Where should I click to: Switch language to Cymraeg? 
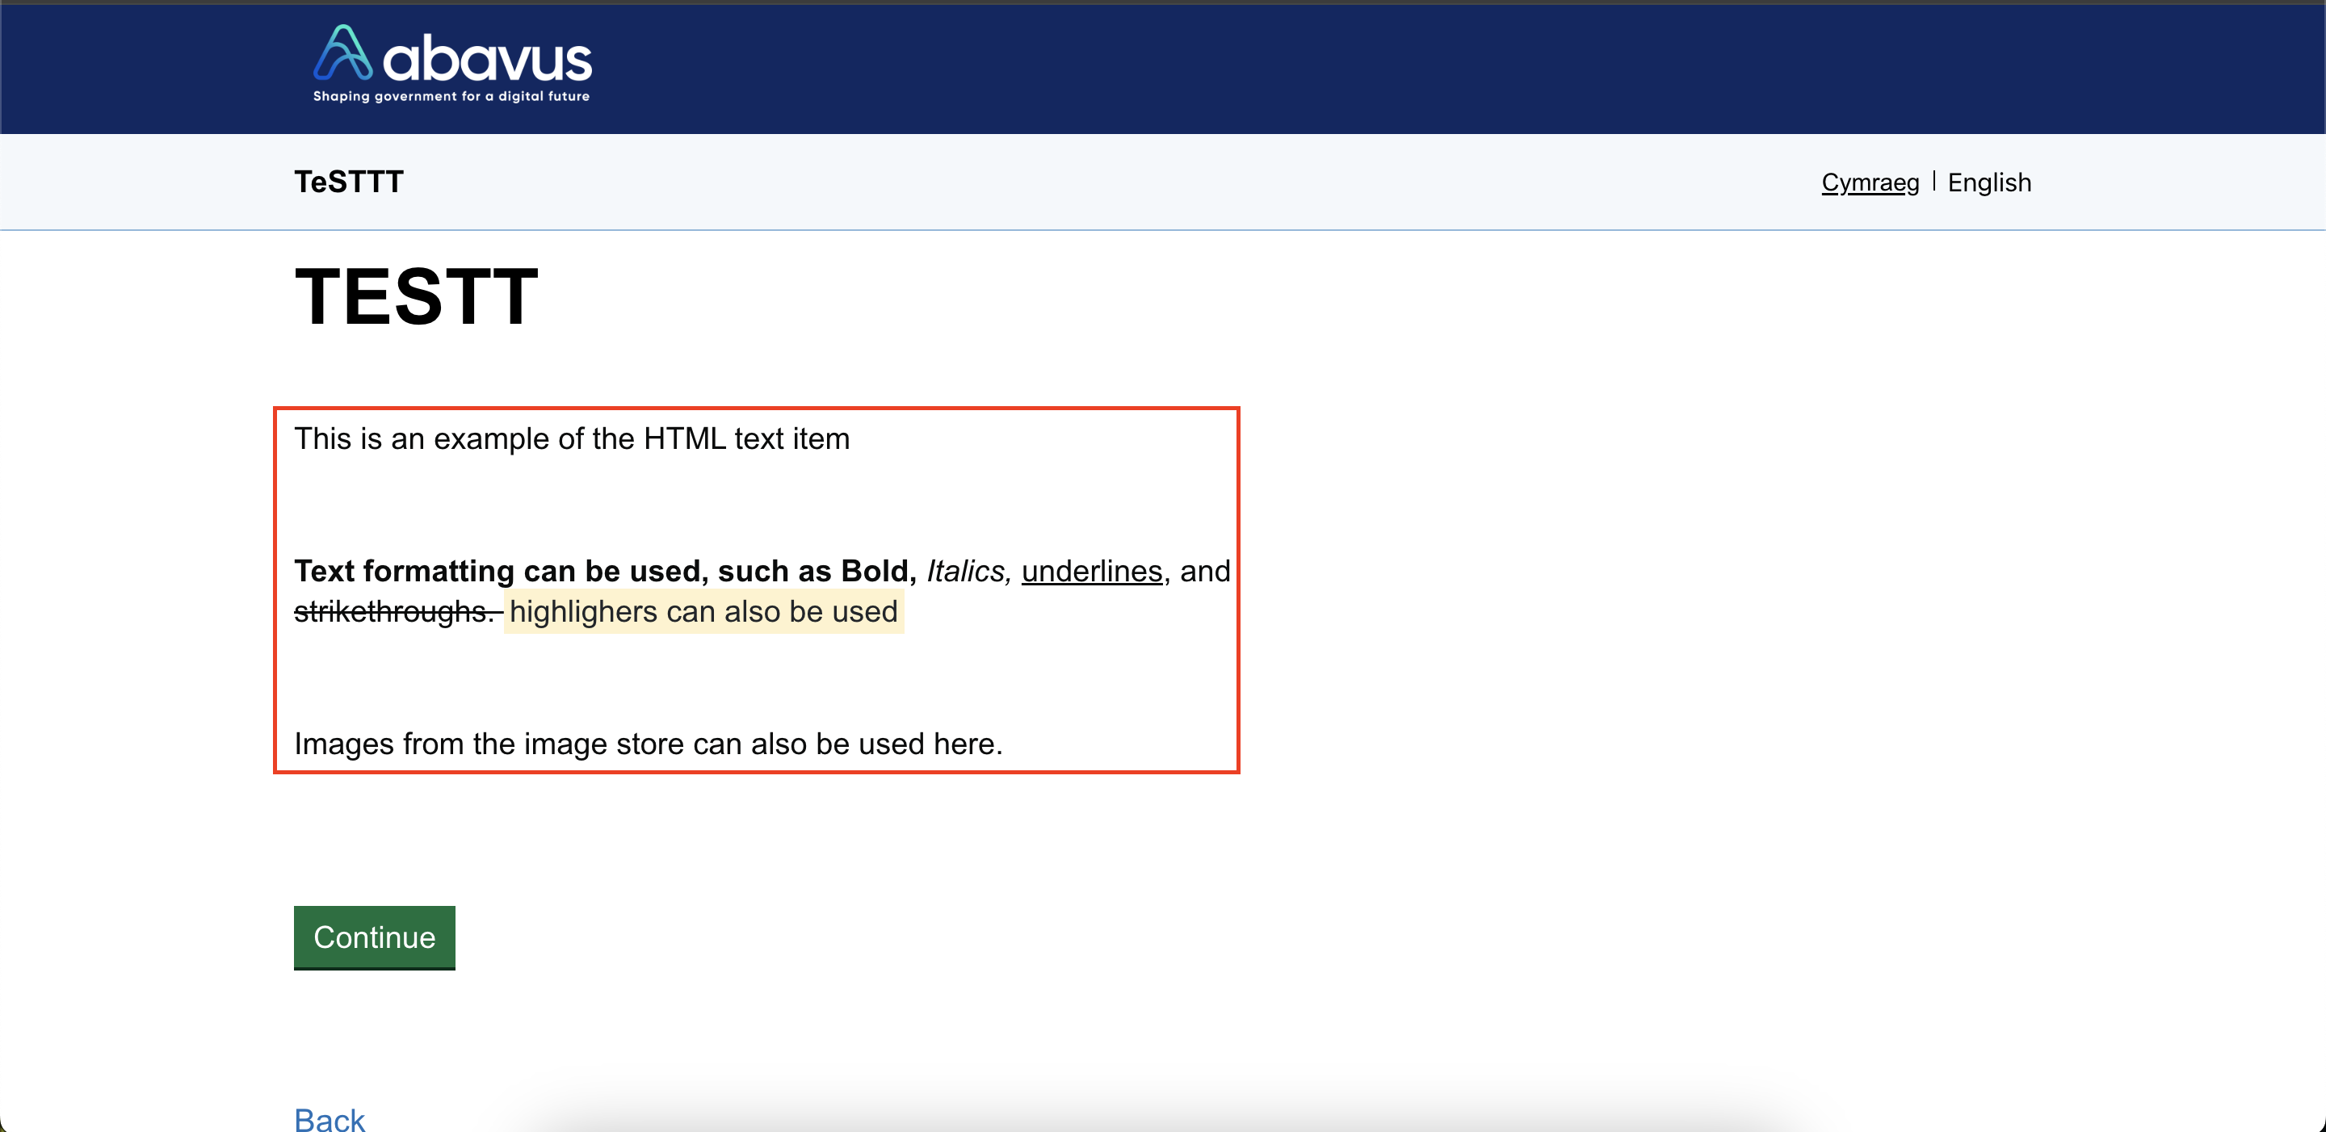1870,182
